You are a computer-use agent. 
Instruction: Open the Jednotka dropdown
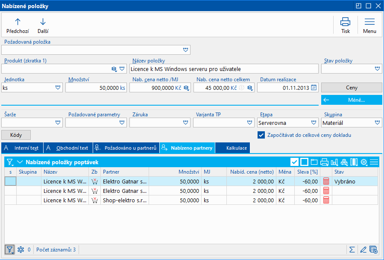(x=58, y=88)
